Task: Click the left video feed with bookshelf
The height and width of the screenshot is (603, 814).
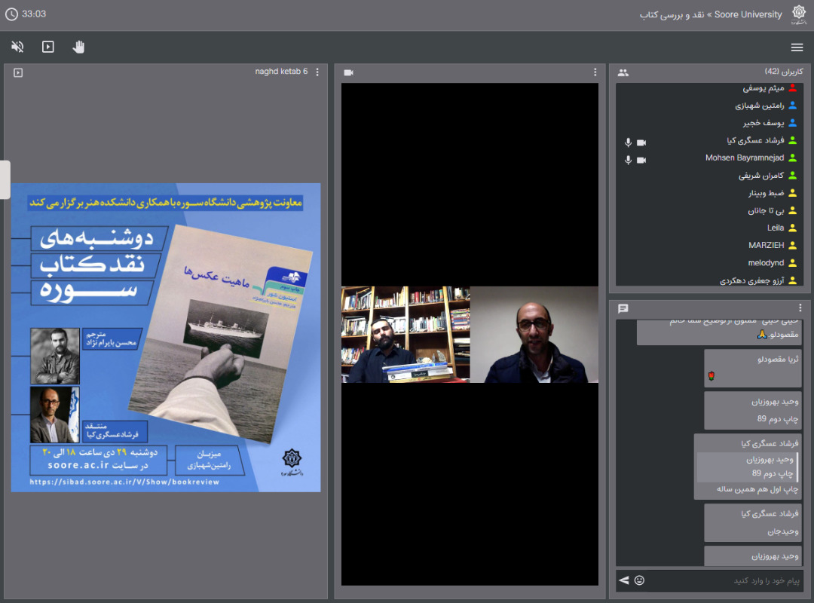Action: click(x=405, y=335)
